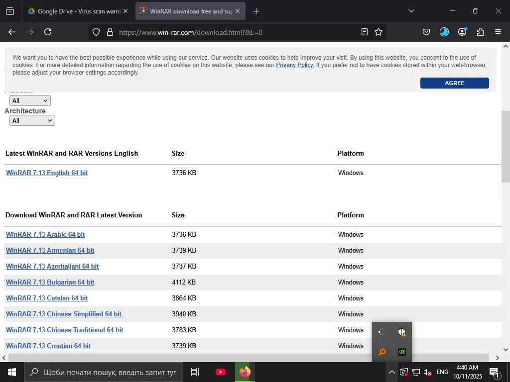The height and width of the screenshot is (382, 510).
Task: Open Task View on taskbar
Action: click(x=195, y=372)
